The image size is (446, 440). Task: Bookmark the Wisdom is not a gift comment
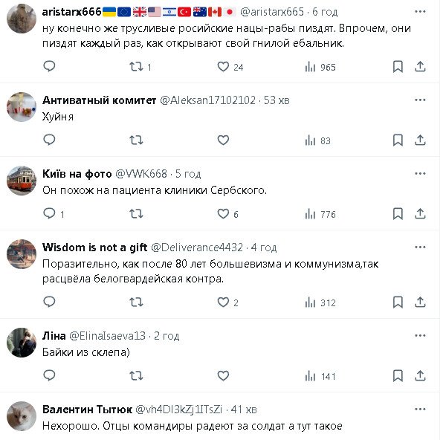[x=398, y=302]
